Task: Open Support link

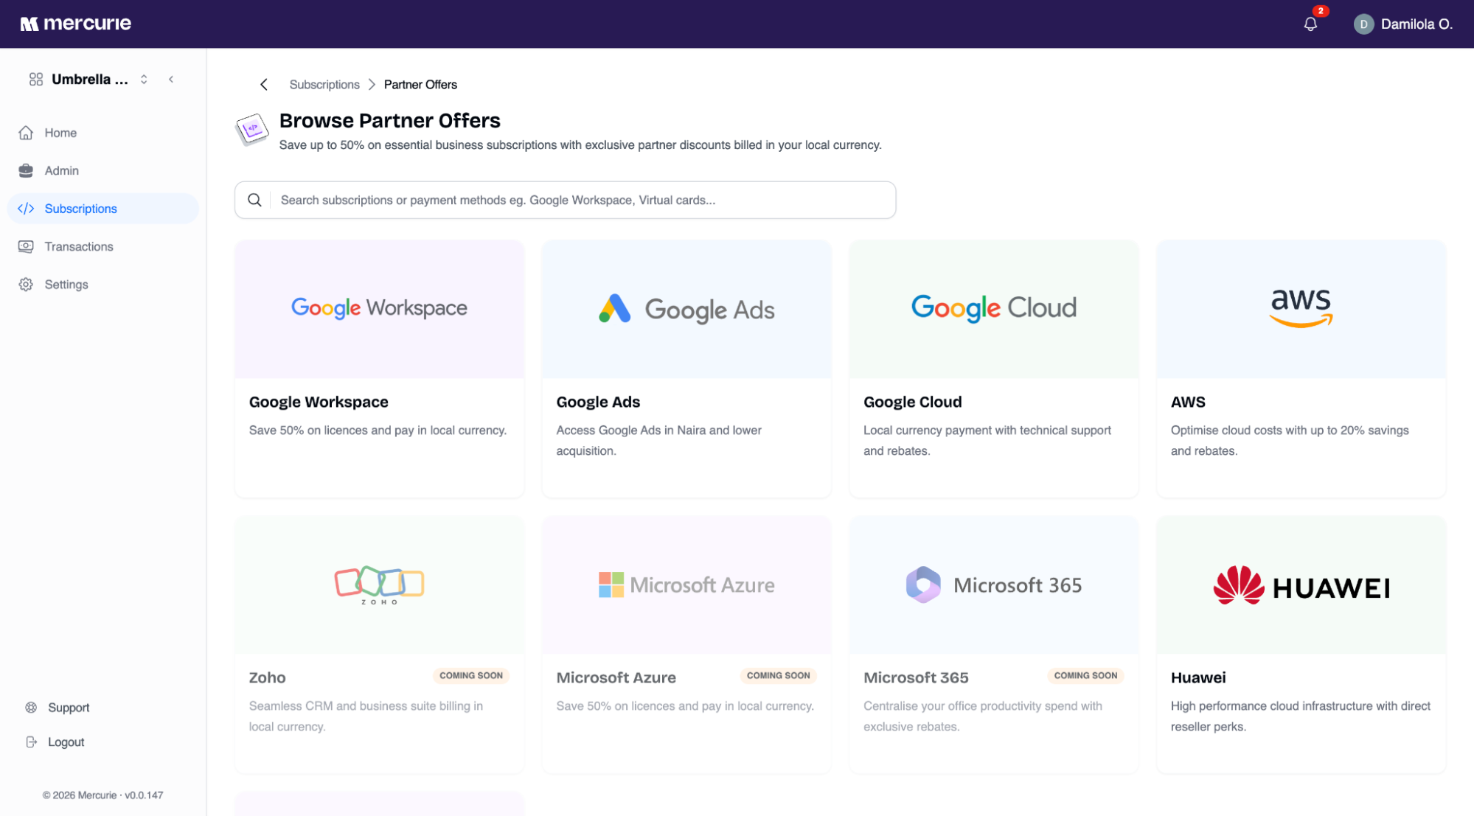Action: [69, 708]
